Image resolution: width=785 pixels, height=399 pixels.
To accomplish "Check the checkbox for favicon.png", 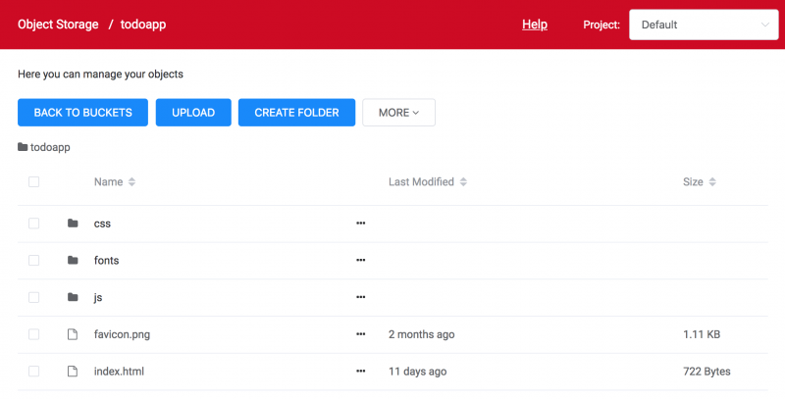I will tap(33, 334).
